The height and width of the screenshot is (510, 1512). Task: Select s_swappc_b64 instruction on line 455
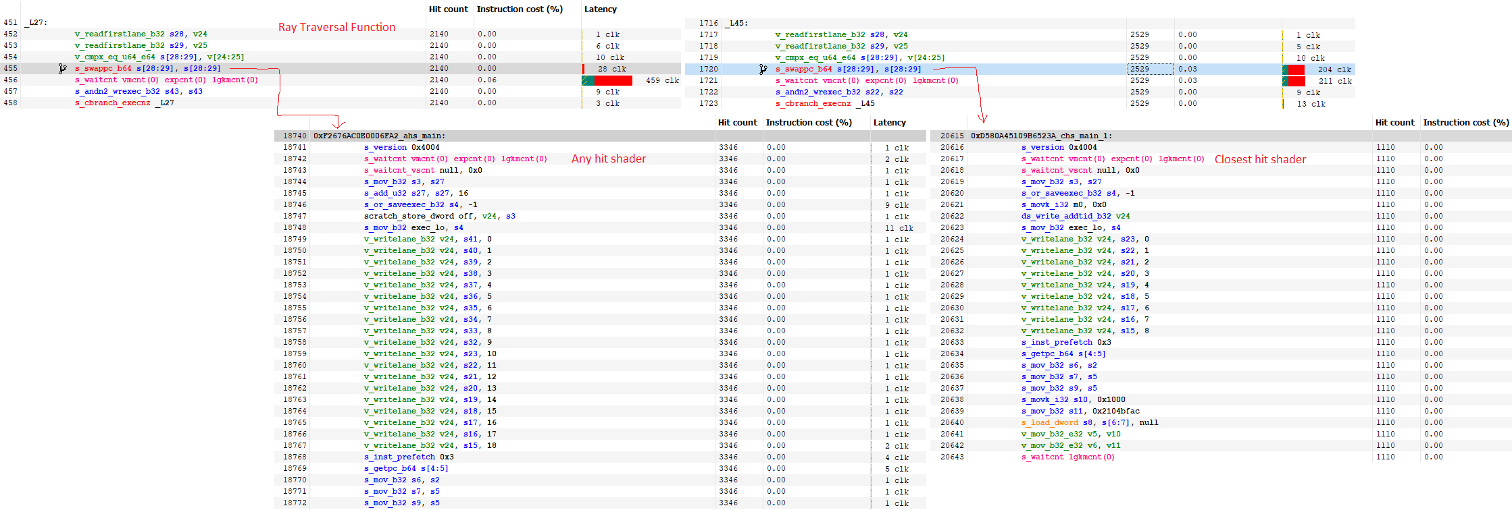147,68
